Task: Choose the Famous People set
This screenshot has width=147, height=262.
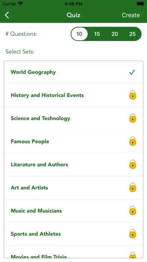Action: tap(73, 142)
